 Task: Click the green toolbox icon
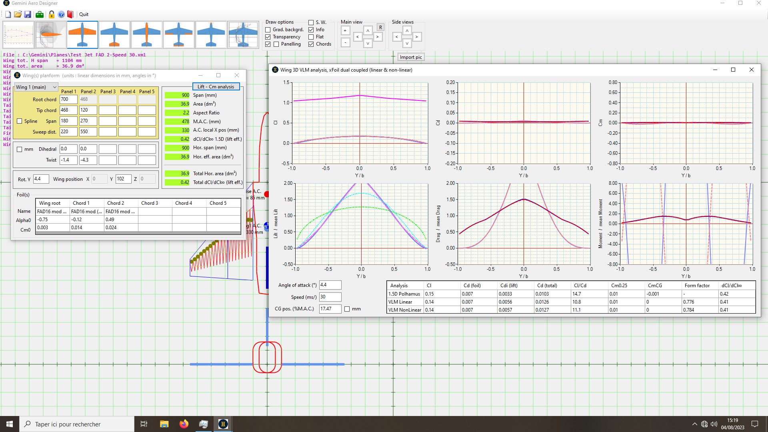tap(40, 14)
